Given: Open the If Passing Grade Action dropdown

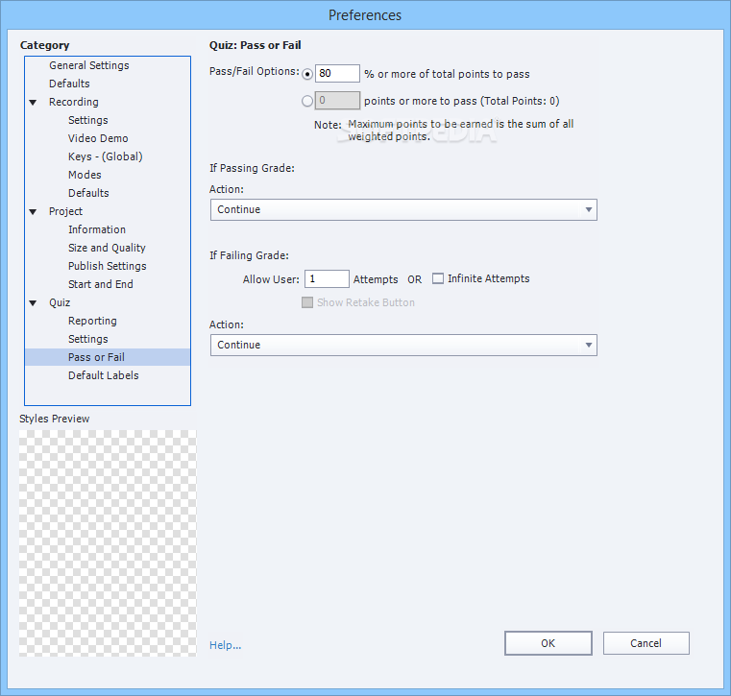Looking at the screenshot, I should point(403,209).
